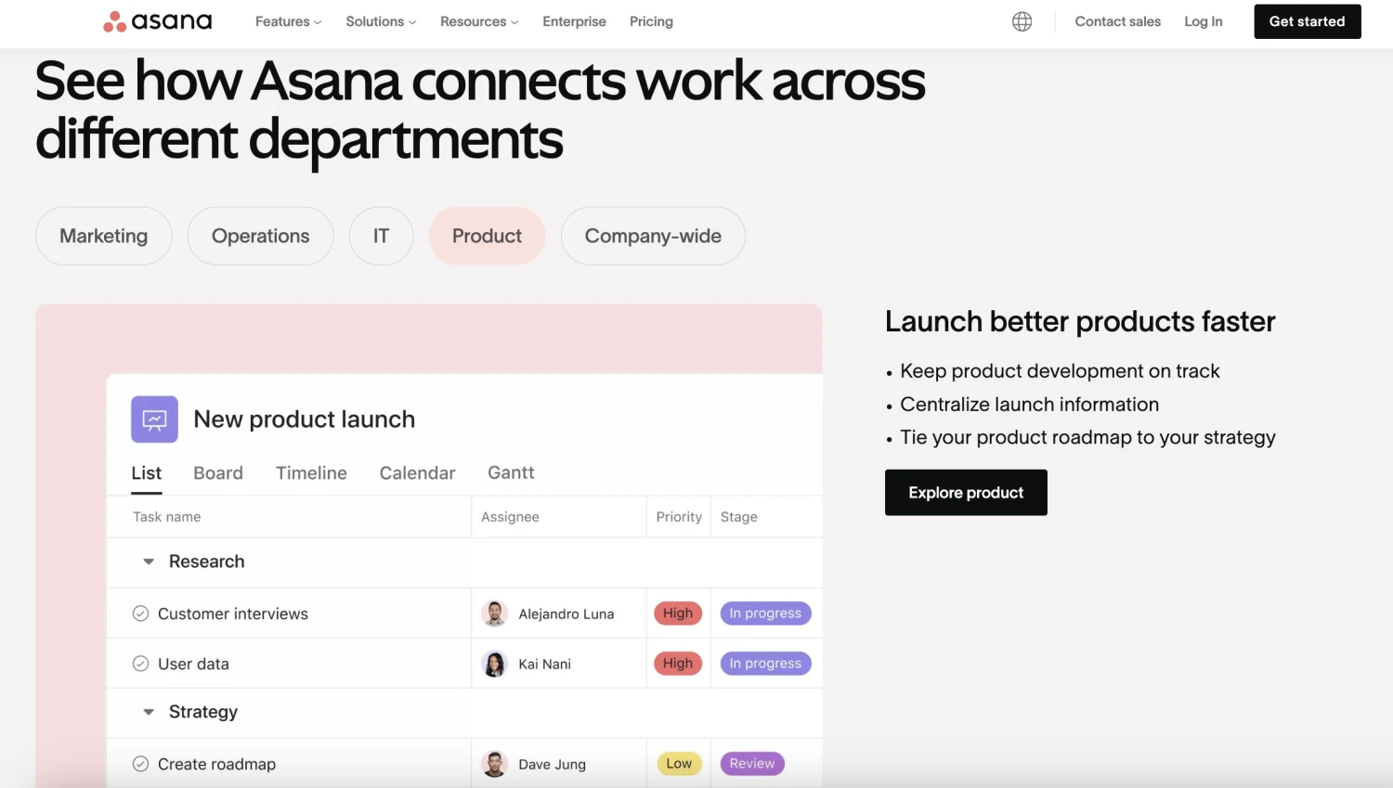The image size is (1393, 788).
Task: Click the Customer interviews task name
Action: pyautogui.click(x=233, y=614)
